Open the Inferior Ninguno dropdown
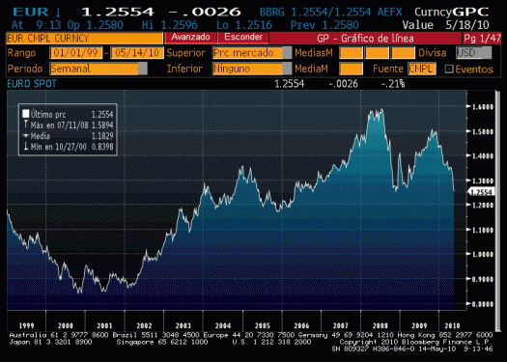This screenshot has height=362, width=507. click(252, 69)
